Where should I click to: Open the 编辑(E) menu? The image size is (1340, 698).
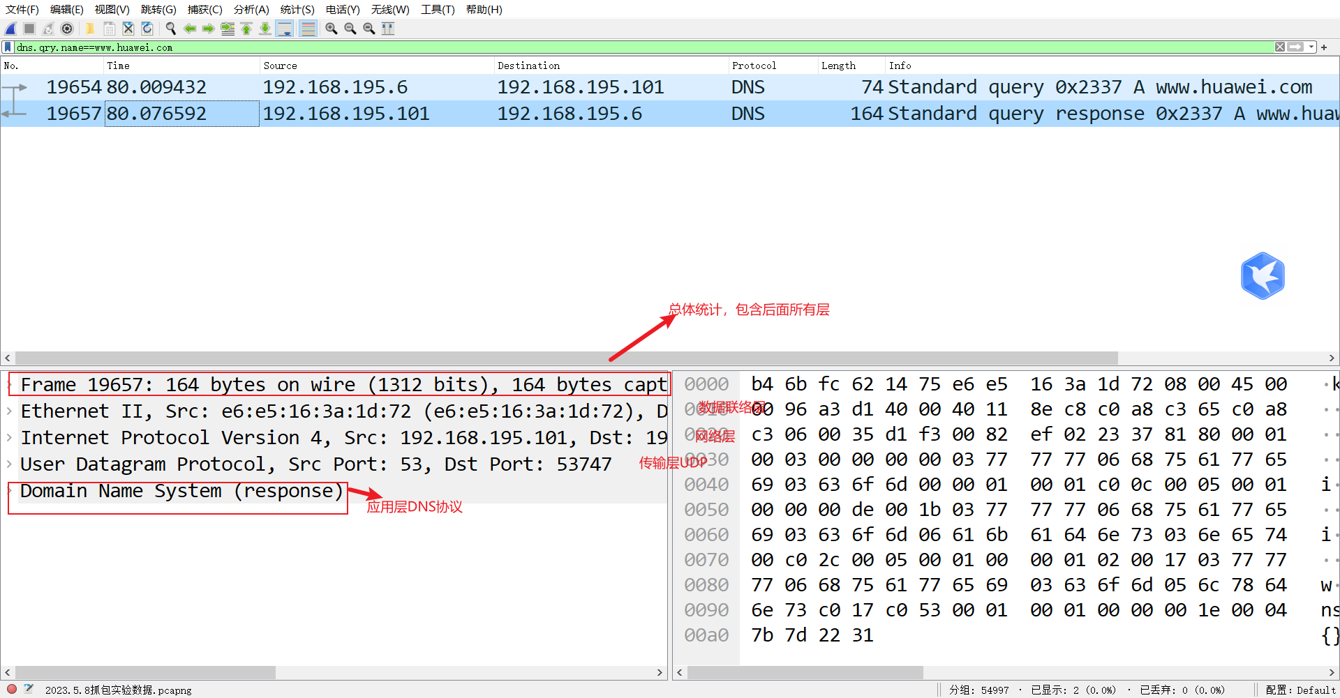[67, 10]
